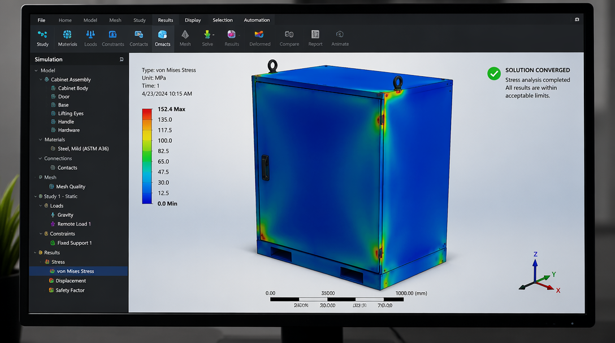Screen dimensions: 615x343
Task: Open the Contacts ribbon tool
Action: (139, 38)
